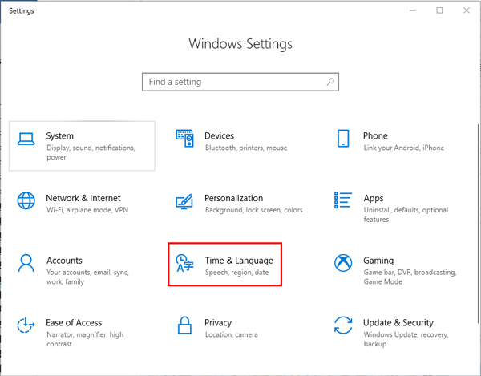Image resolution: width=481 pixels, height=376 pixels.
Task: Open System settings laptop icon
Action: tap(26, 139)
